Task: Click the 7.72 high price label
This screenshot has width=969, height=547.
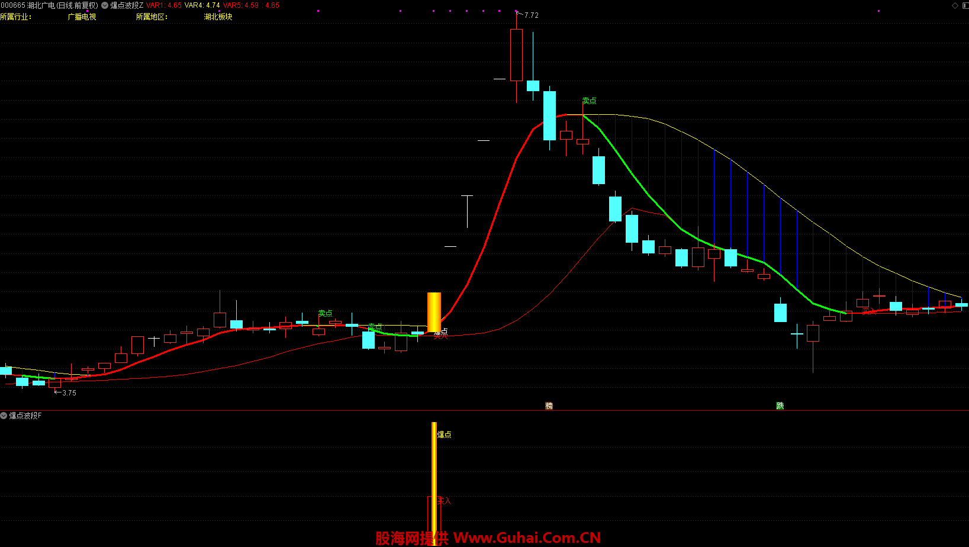Action: click(x=531, y=15)
